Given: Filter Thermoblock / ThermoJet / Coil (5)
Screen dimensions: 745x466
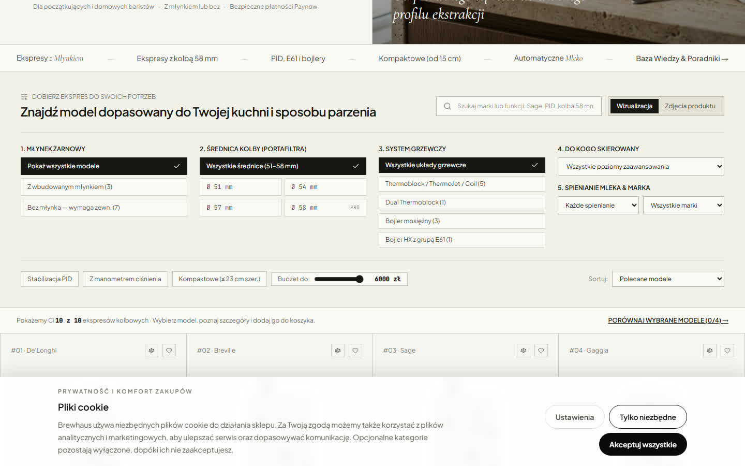Looking at the screenshot, I should click(462, 184).
